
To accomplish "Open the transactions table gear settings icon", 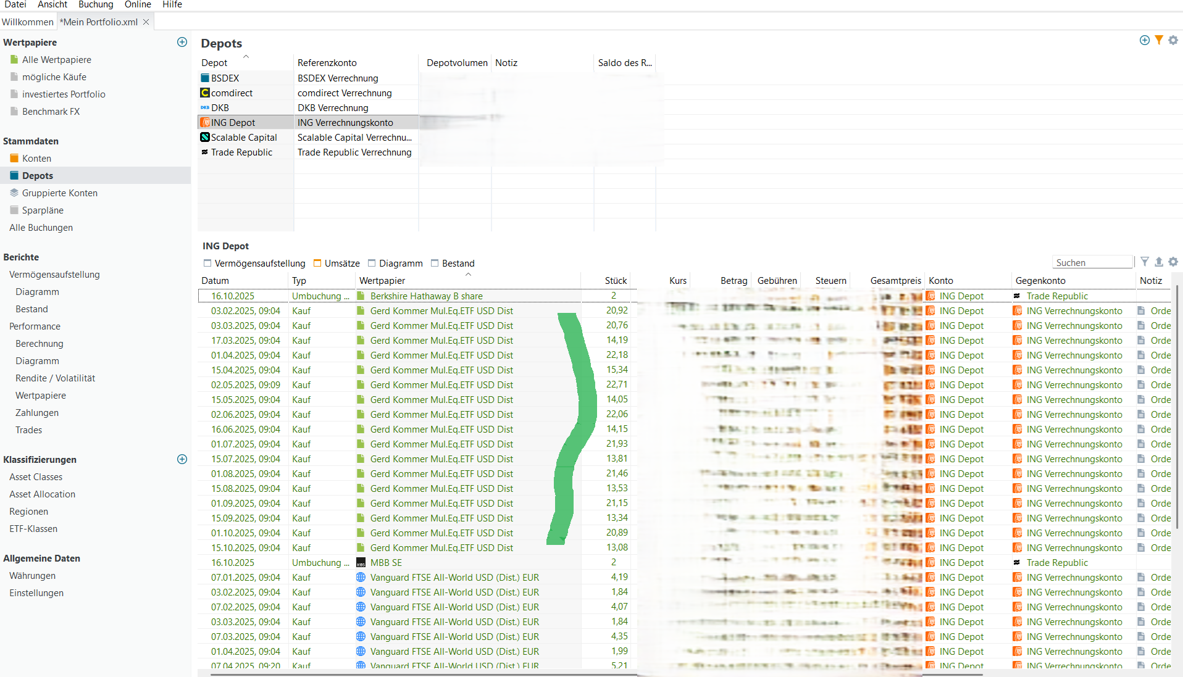I will click(x=1173, y=262).
